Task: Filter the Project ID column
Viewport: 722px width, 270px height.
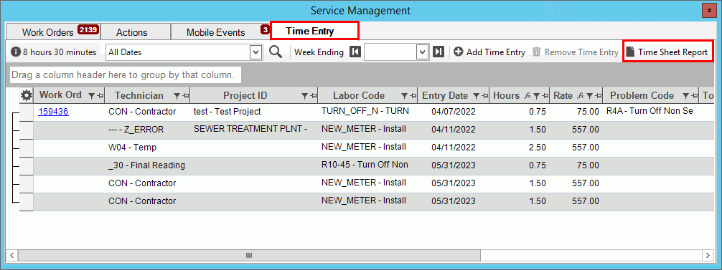Action: (304, 96)
